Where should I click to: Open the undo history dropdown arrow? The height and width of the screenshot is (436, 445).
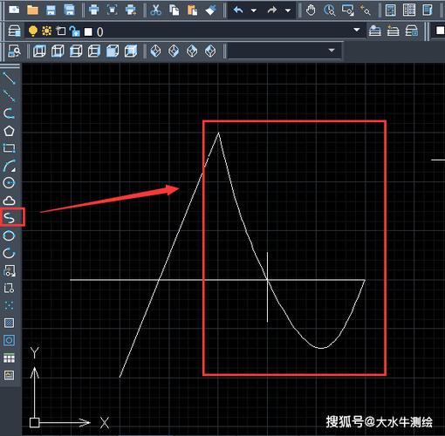(254, 10)
